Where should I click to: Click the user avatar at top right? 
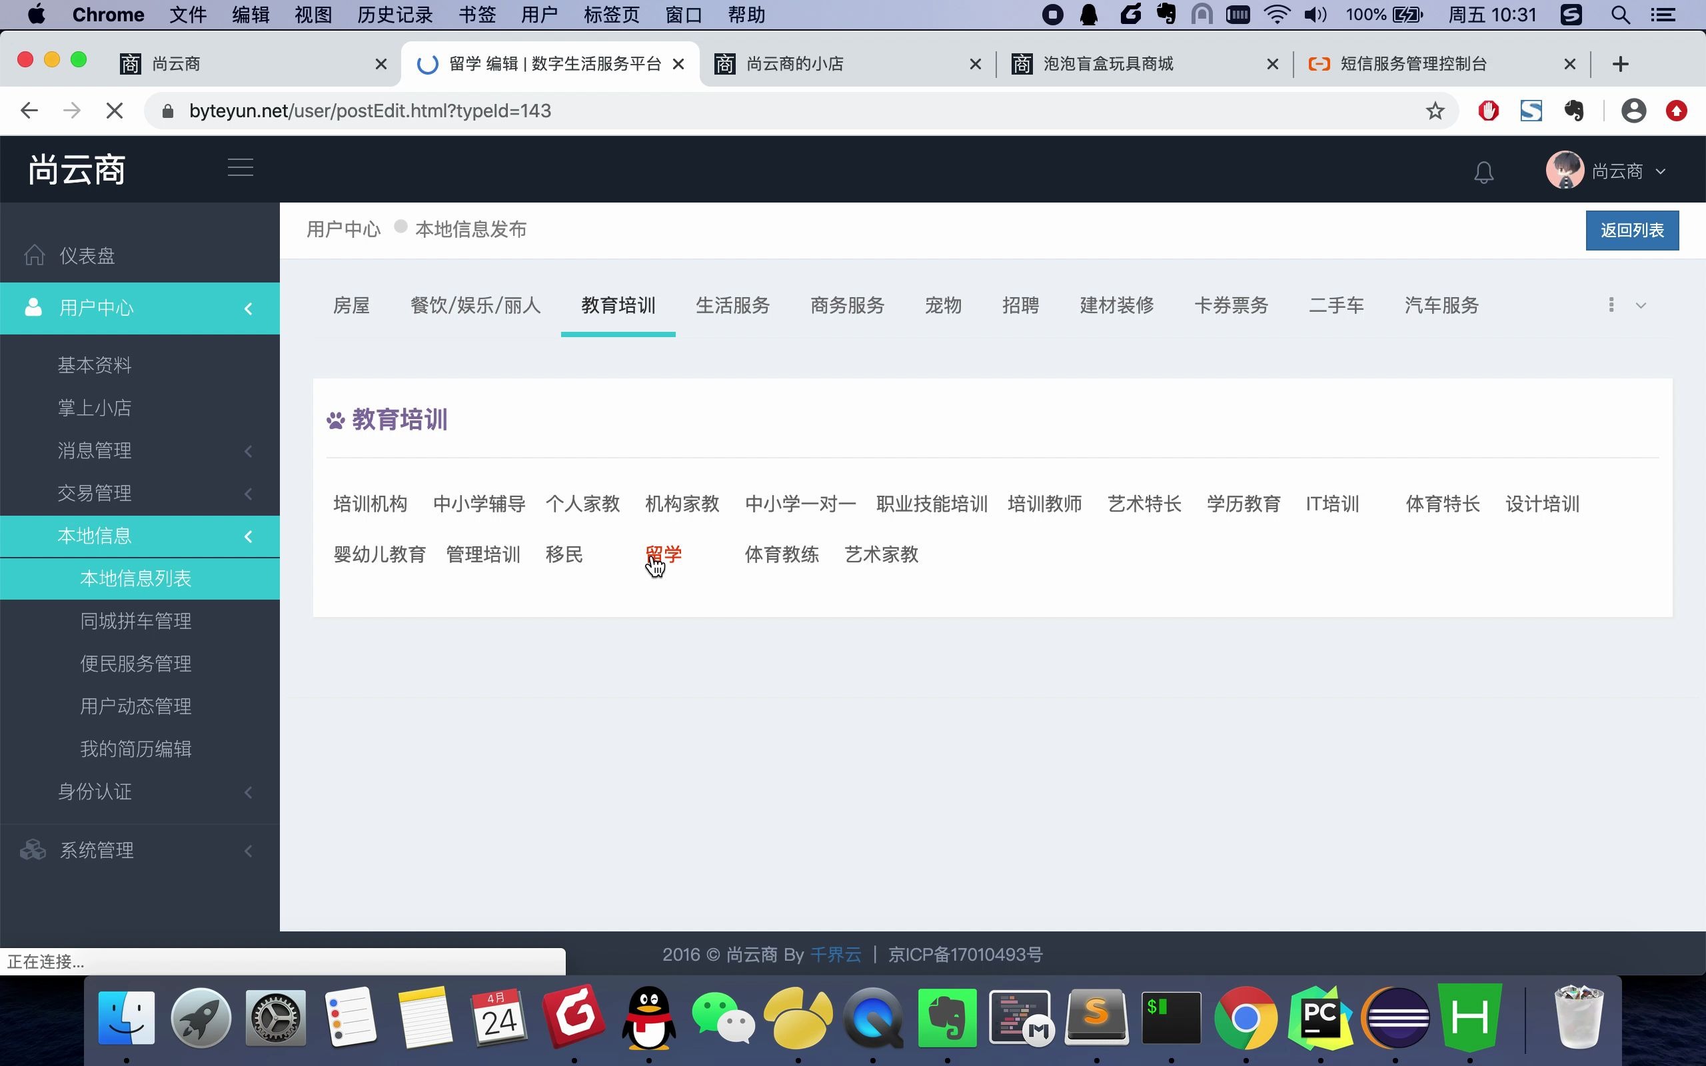pyautogui.click(x=1565, y=170)
